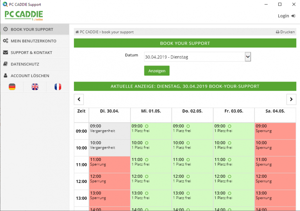The height and width of the screenshot is (211, 300).
Task: Click the Sa. 04.05. column header
Action: pyautogui.click(x=275, y=115)
